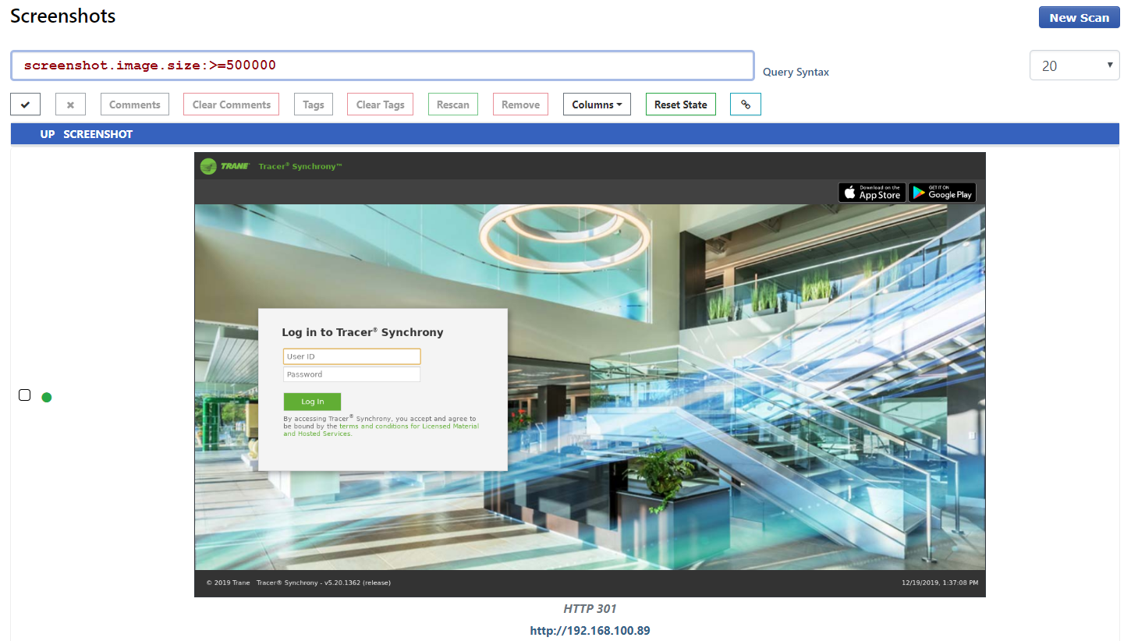This screenshot has width=1131, height=641.
Task: Sort by the UP column header
Action: tap(48, 134)
